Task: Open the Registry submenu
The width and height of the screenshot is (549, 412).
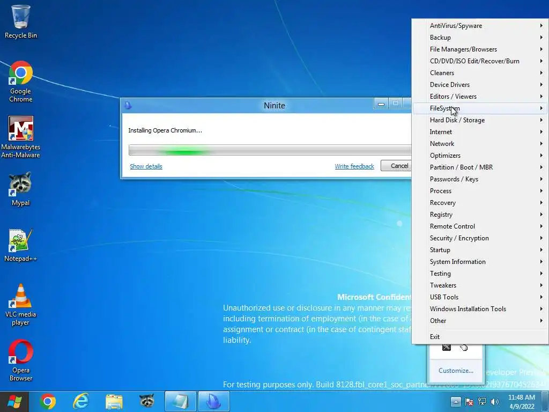Action: (x=479, y=215)
